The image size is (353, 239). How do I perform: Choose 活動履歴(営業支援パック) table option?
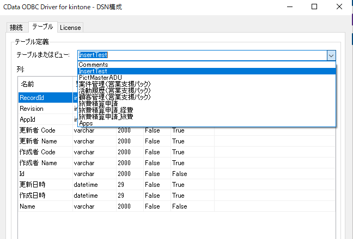[x=114, y=91]
